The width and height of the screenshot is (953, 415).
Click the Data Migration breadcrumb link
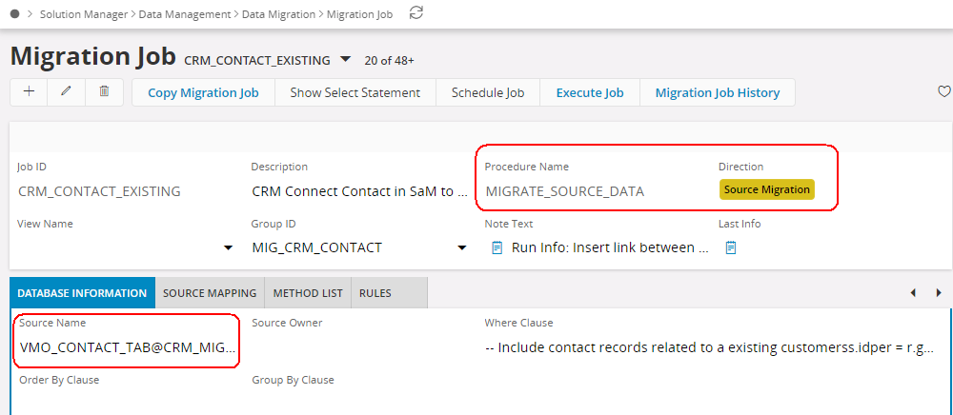[280, 13]
